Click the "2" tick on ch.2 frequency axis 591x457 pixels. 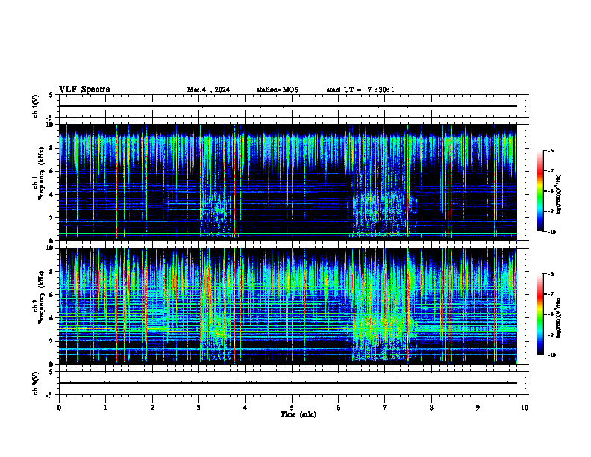[53, 341]
